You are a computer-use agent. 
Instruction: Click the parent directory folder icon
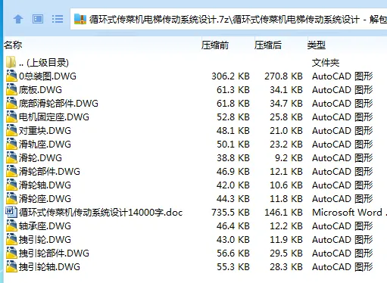click(11, 62)
